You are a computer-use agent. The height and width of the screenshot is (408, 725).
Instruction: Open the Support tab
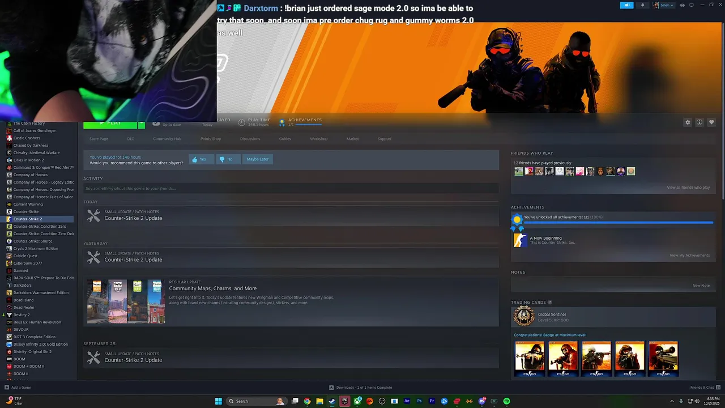coord(385,139)
